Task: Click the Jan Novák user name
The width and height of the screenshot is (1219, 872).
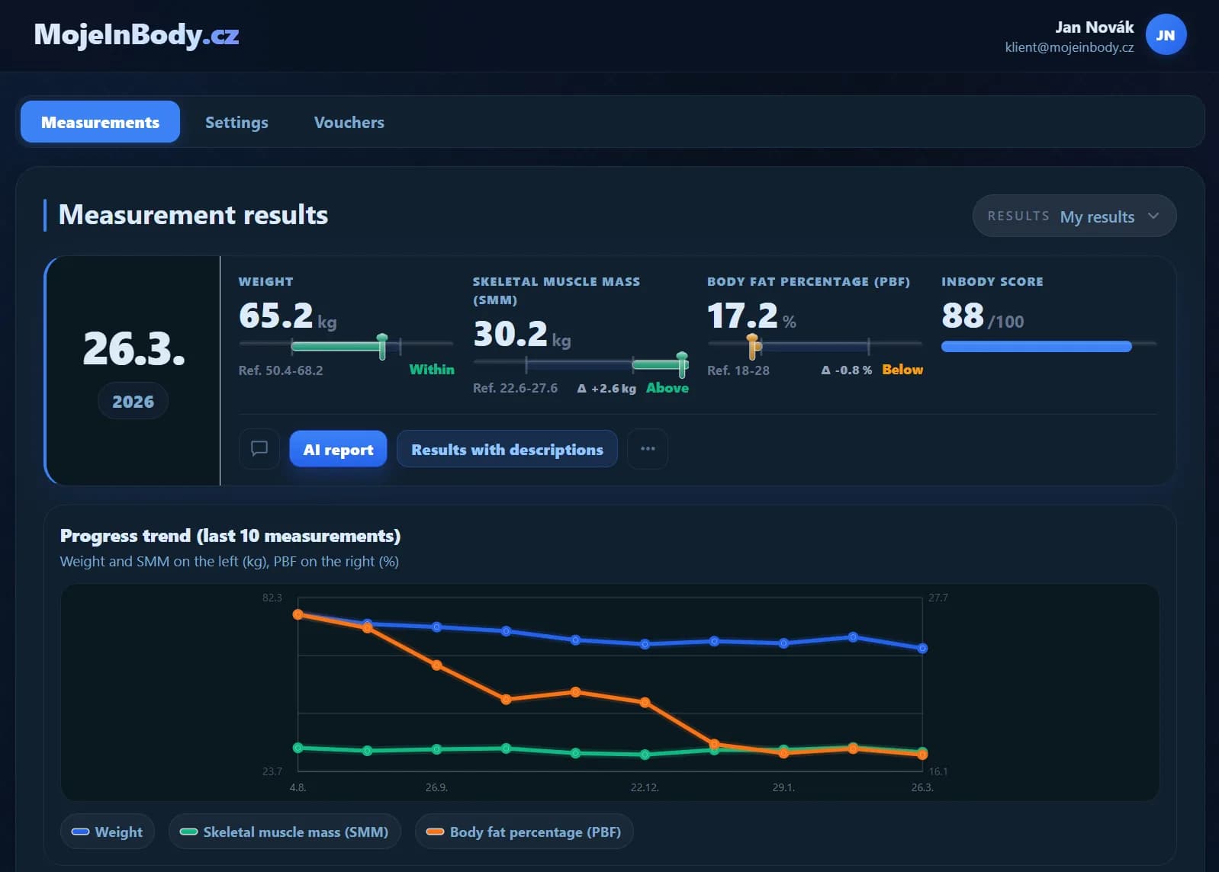Action: [x=1094, y=27]
